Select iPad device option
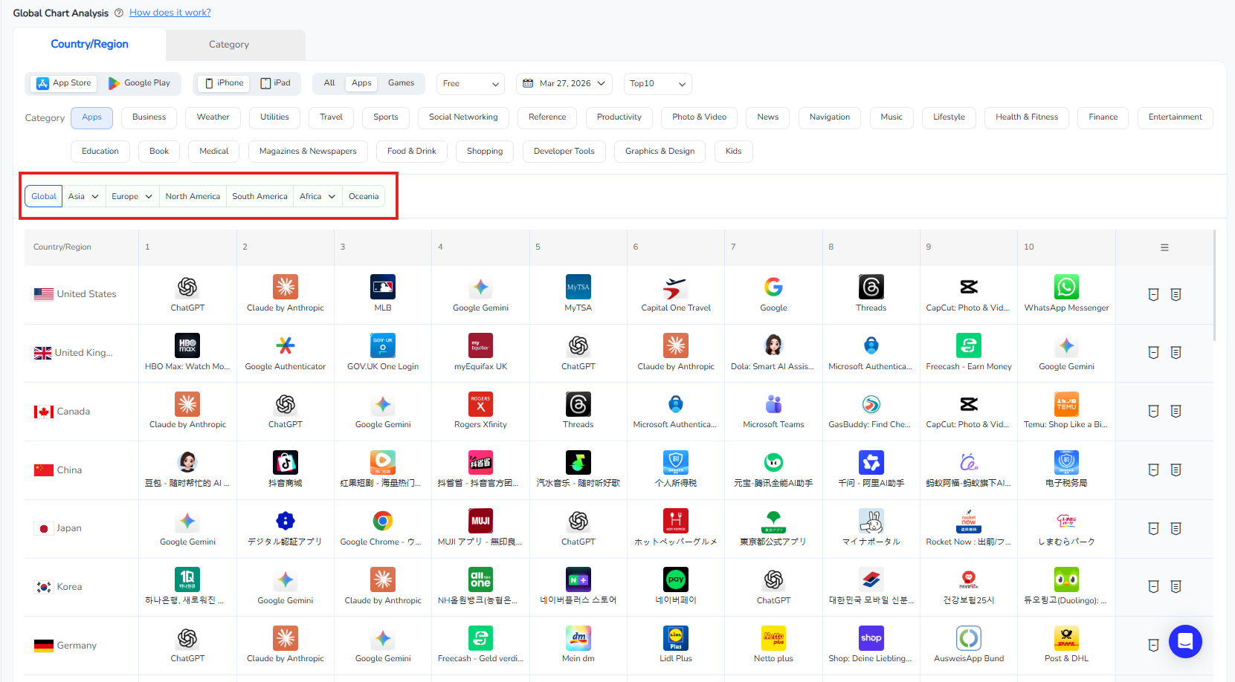Viewport: 1235px width, 682px height. tap(275, 83)
